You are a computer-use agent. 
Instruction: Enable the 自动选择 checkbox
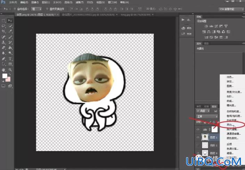tap(15, 9)
